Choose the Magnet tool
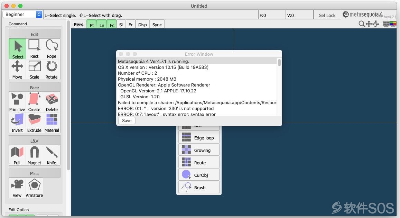 pyautogui.click(x=35, y=155)
